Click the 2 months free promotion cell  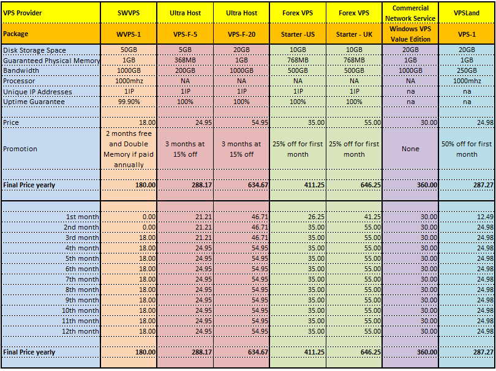tap(129, 149)
